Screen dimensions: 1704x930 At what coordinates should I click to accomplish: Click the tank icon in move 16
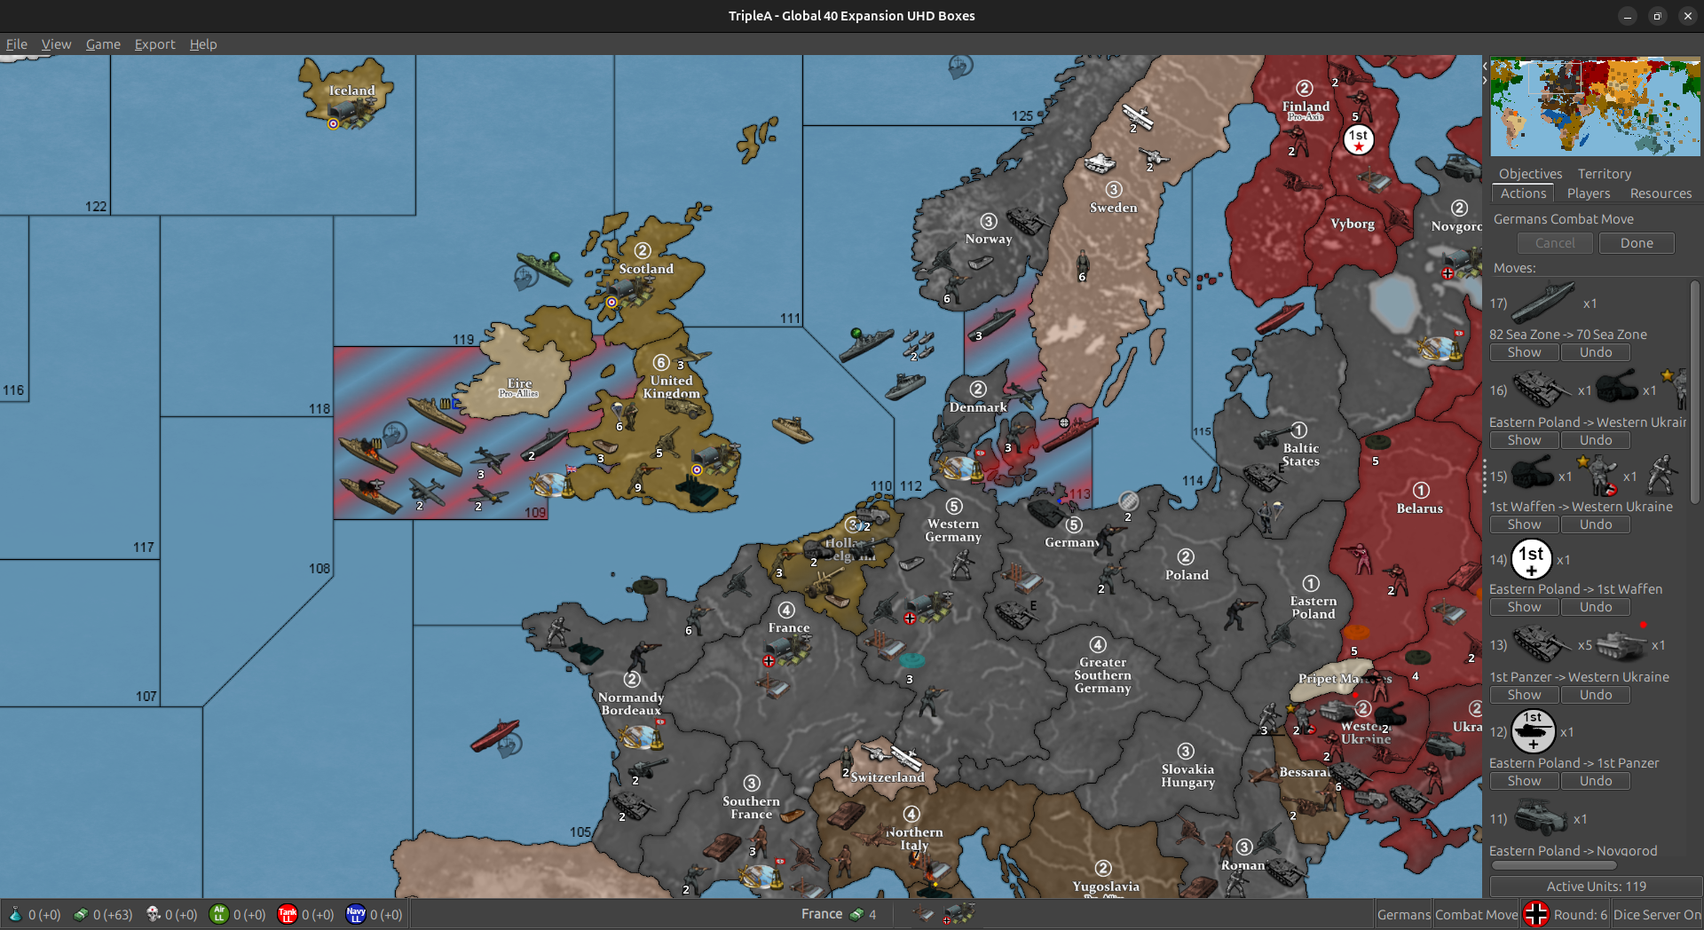coord(1542,389)
